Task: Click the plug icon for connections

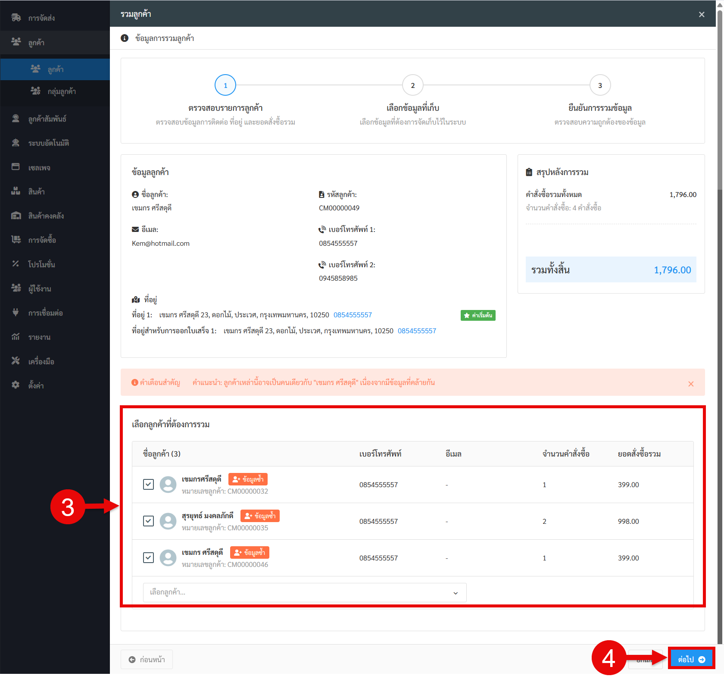Action: pyautogui.click(x=16, y=313)
